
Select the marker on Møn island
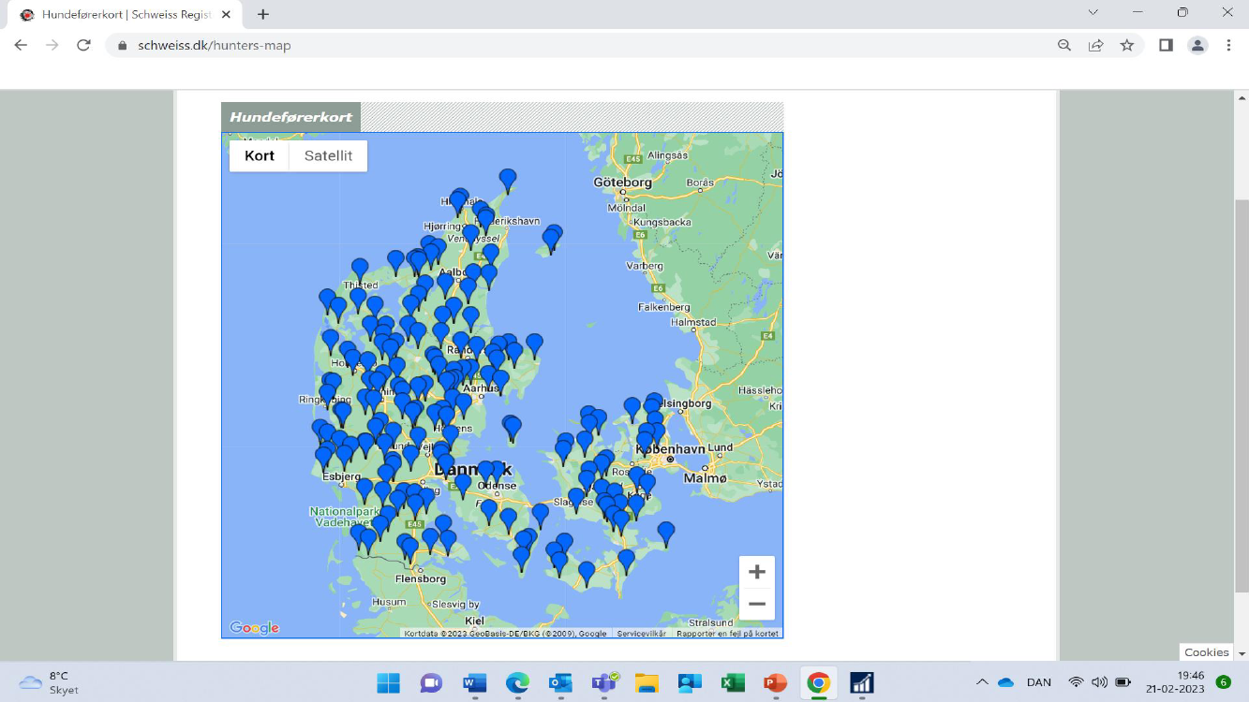coord(666,534)
